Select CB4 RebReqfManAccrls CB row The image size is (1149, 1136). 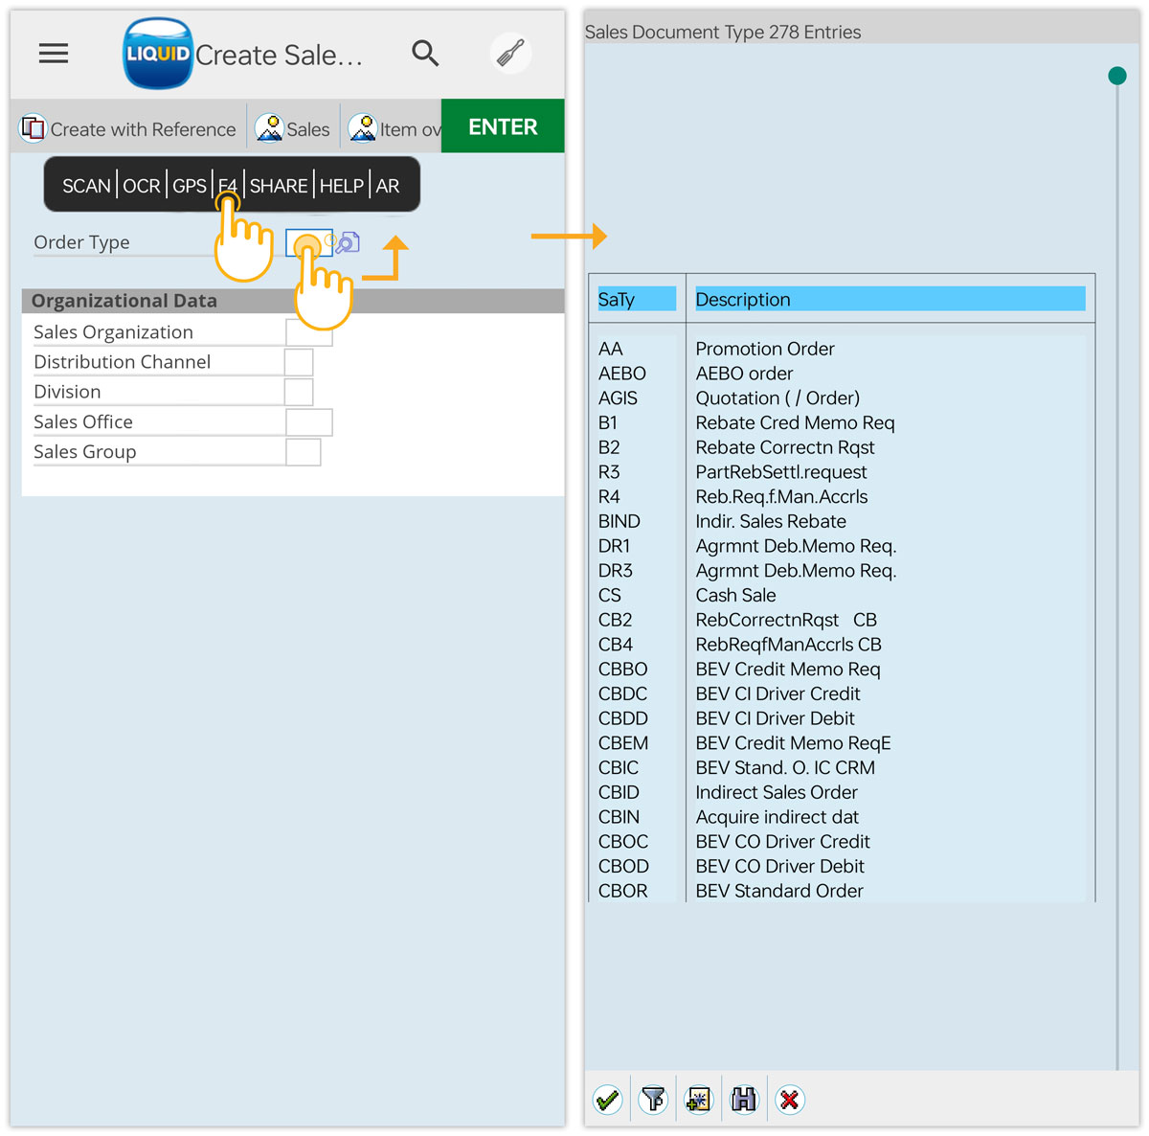[842, 645]
